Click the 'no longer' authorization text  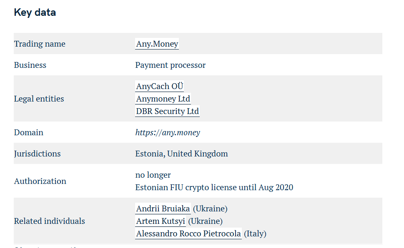click(x=153, y=175)
